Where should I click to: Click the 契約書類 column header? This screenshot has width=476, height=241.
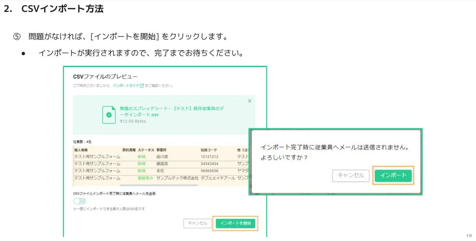[129, 150]
